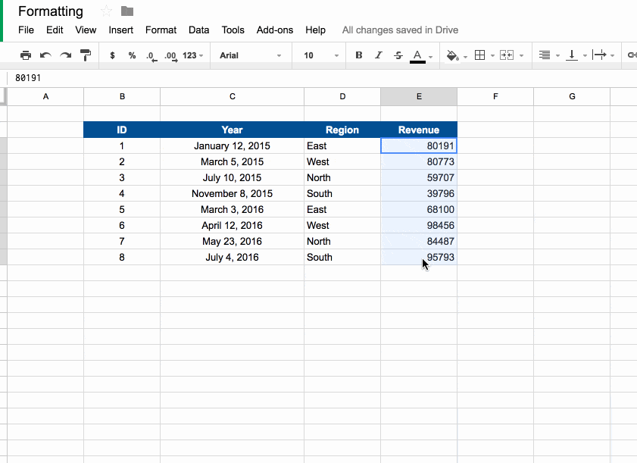Toggle strikethrough formatting
This screenshot has width=637, height=463.
coord(398,55)
